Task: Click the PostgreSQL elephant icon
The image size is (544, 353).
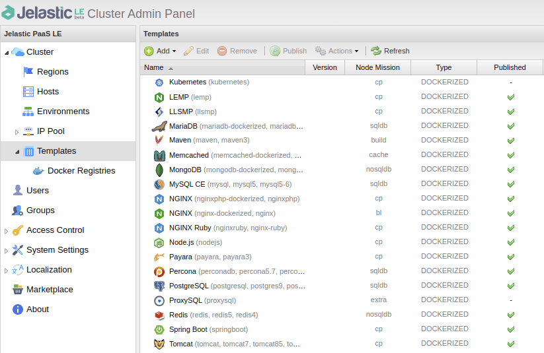Action: pyautogui.click(x=159, y=286)
